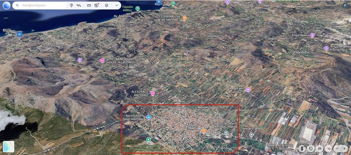Toggle the 2D view mode
The width and height of the screenshot is (351, 155).
pyautogui.click(x=320, y=148)
